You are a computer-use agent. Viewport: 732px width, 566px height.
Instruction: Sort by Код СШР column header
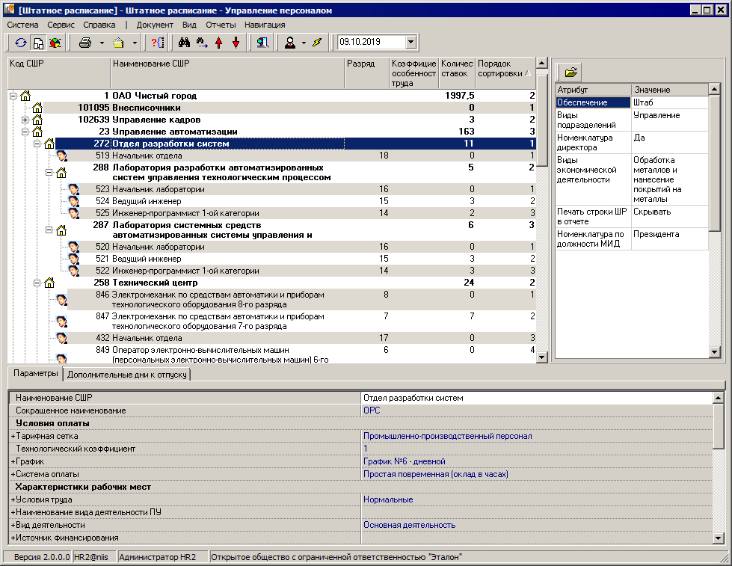coord(59,73)
